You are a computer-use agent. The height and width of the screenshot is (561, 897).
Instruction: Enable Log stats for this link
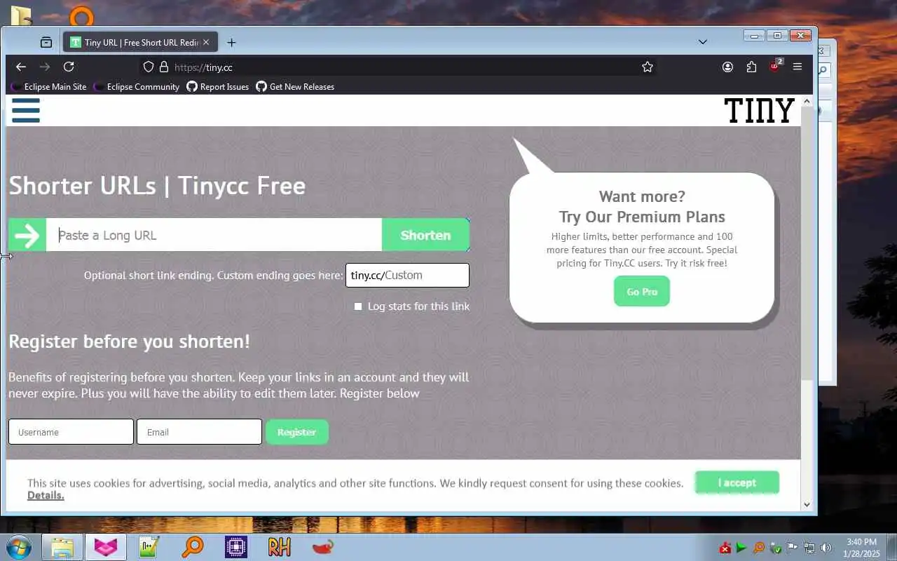pyautogui.click(x=358, y=306)
